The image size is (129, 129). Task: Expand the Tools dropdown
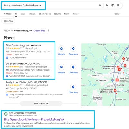(117, 14)
